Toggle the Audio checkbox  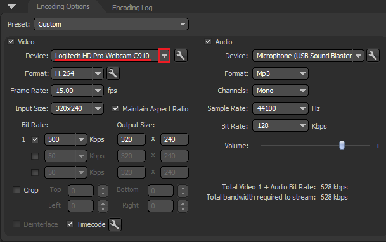point(208,42)
